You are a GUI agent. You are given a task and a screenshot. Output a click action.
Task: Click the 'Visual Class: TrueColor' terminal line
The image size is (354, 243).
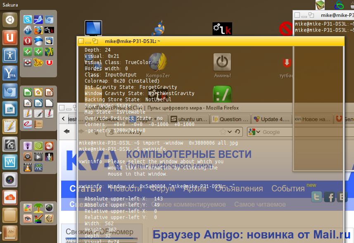[x=118, y=62]
